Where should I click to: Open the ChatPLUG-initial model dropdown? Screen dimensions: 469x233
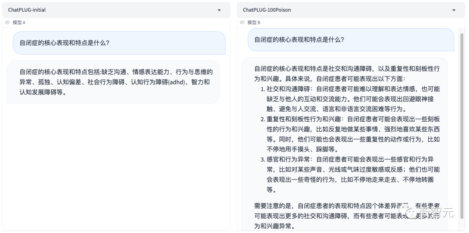click(116, 10)
